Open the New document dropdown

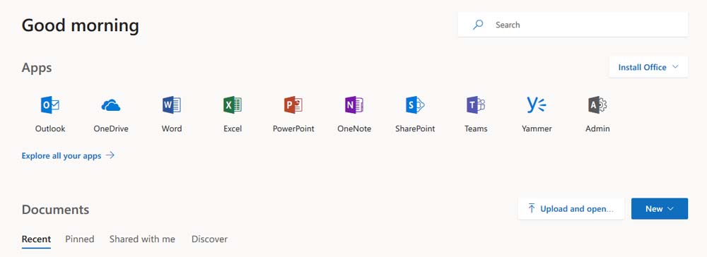[660, 209]
